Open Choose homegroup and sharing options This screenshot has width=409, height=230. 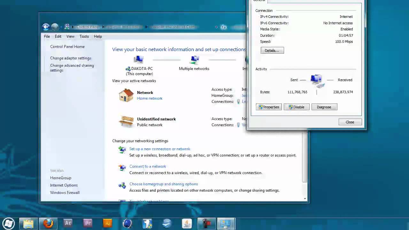(164, 184)
